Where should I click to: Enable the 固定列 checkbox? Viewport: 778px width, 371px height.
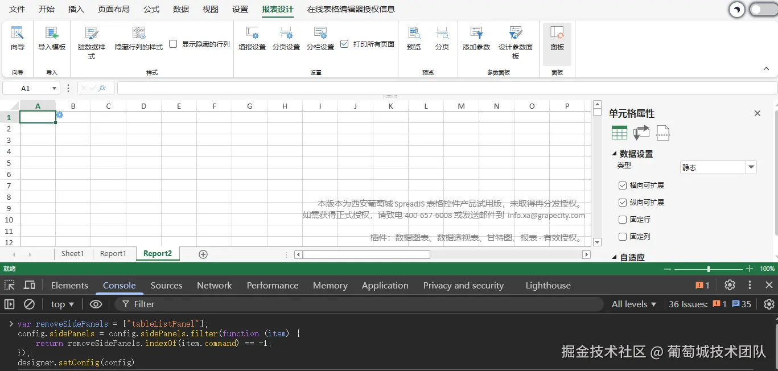point(623,237)
